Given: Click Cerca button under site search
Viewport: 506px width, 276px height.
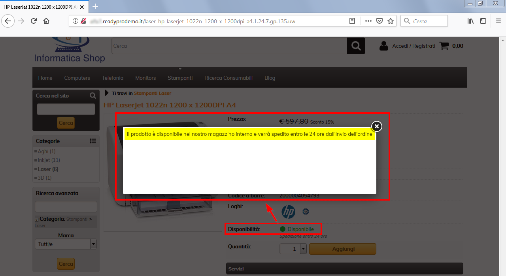Looking at the screenshot, I should tap(66, 123).
